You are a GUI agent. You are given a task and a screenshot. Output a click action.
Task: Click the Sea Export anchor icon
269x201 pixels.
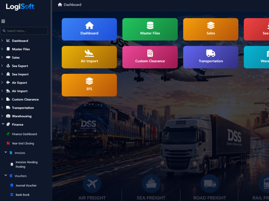pyautogui.click(x=8, y=66)
